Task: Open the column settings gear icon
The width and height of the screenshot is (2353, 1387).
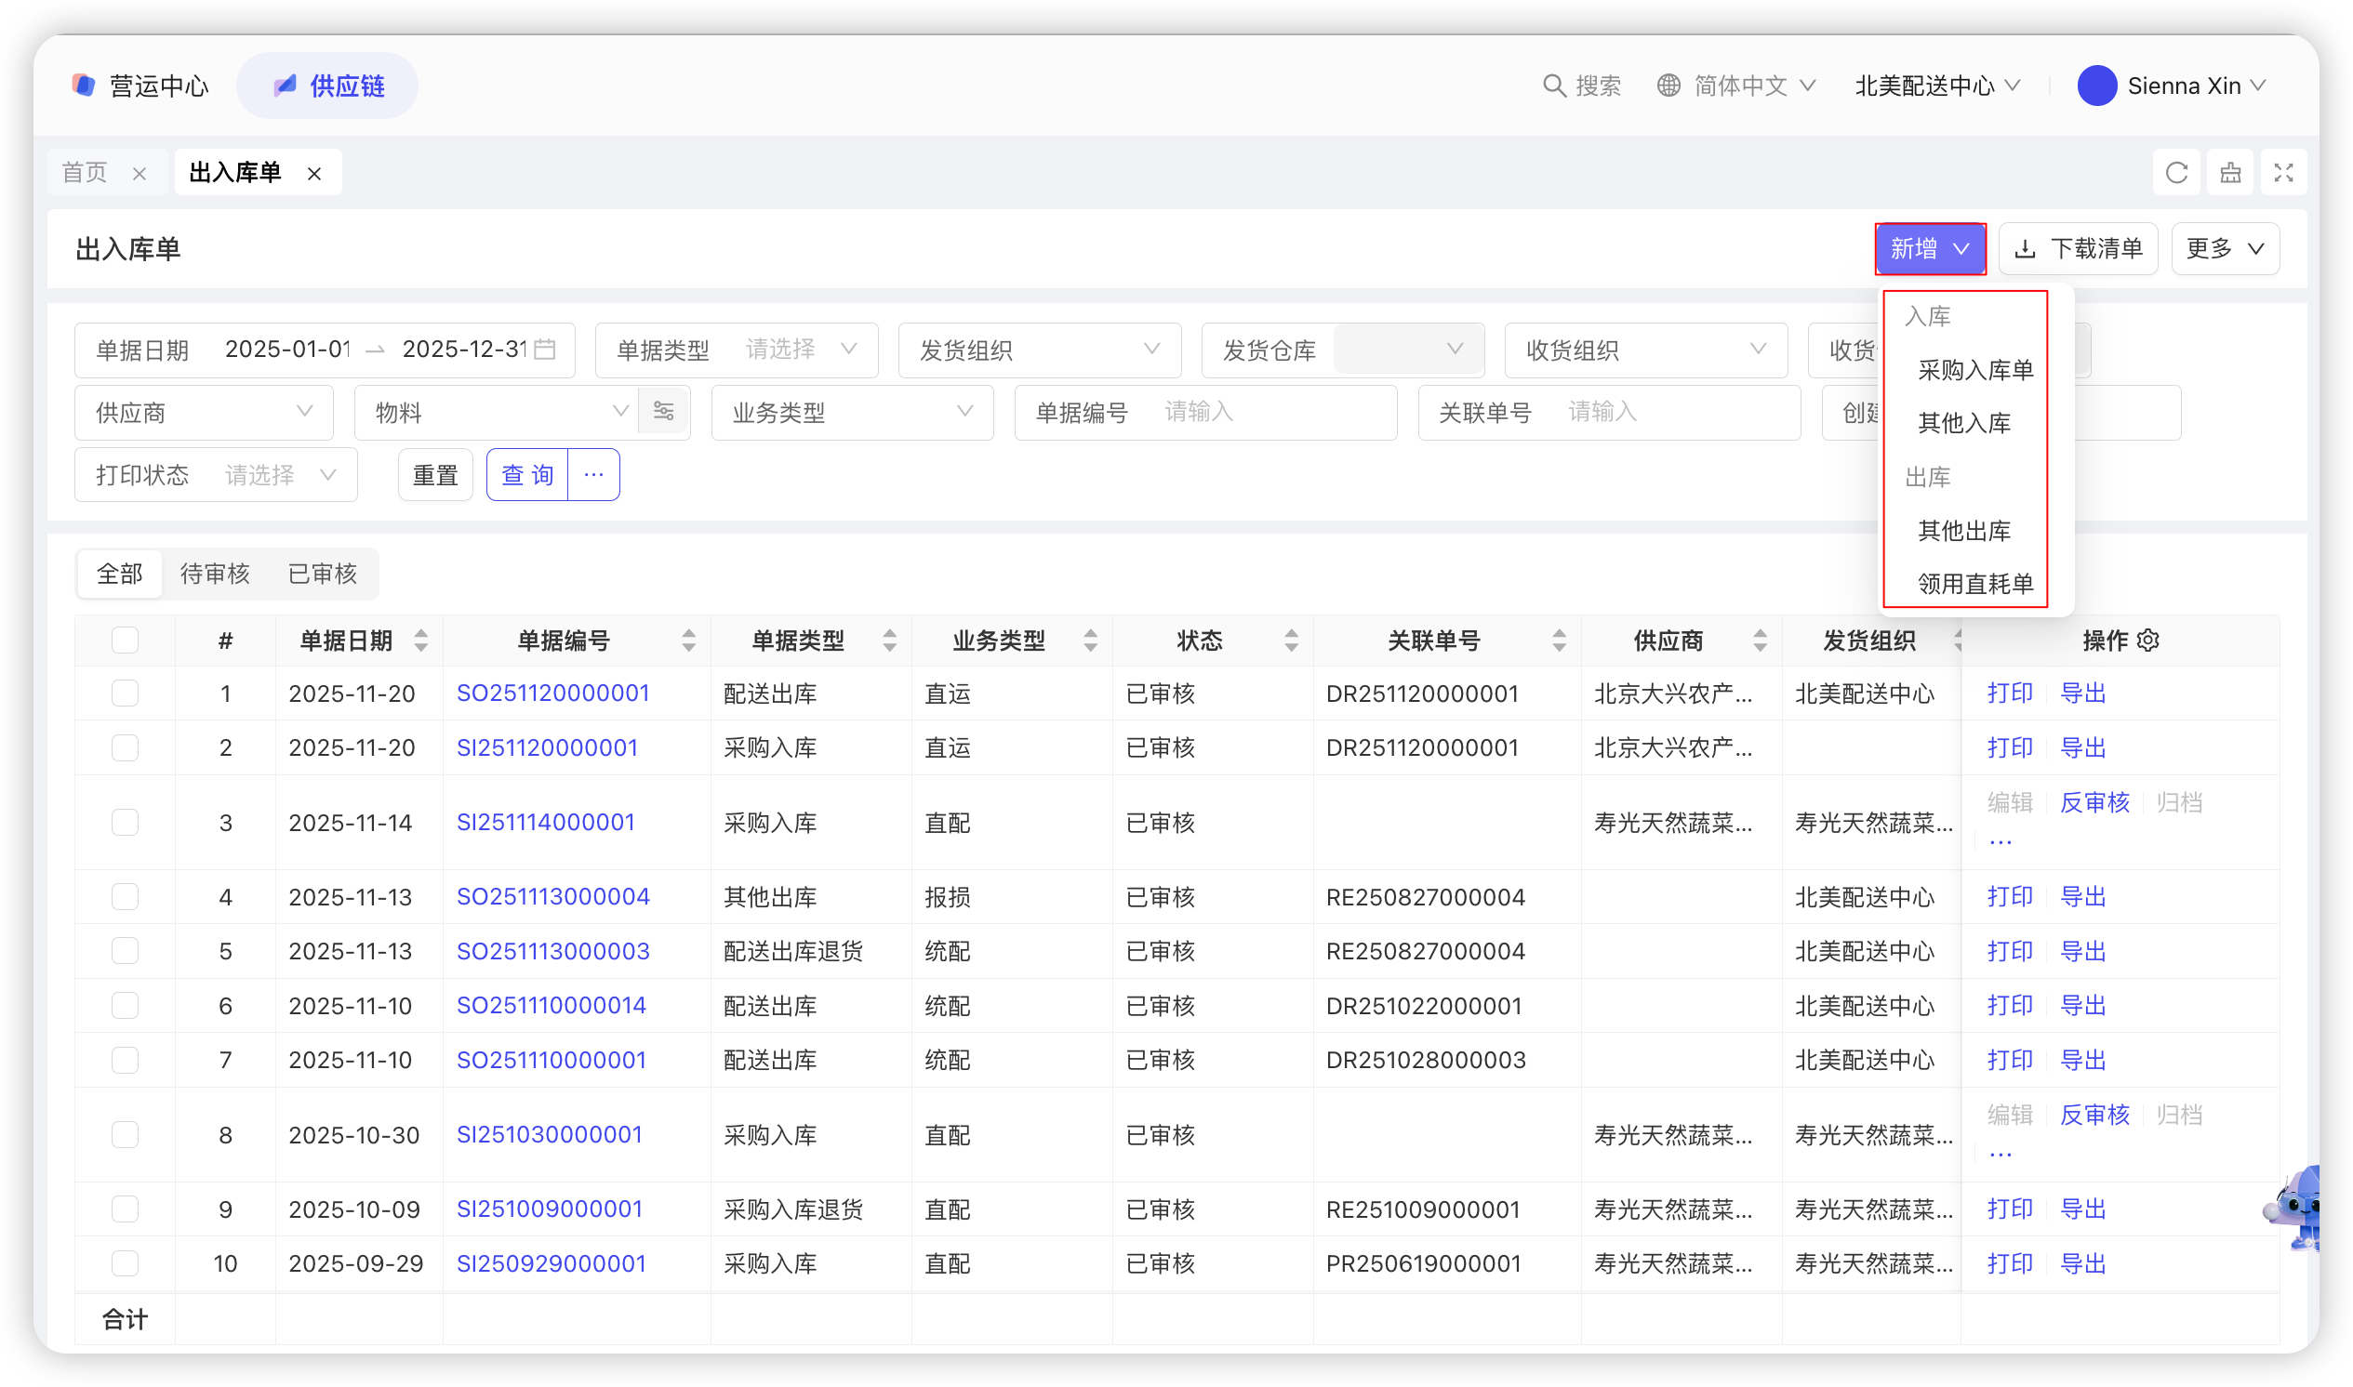Action: point(2148,641)
